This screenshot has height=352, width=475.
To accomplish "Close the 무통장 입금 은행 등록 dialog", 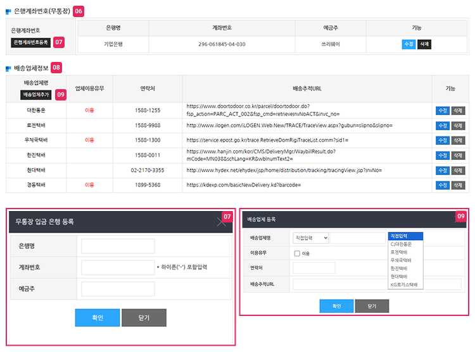I will 222,222.
